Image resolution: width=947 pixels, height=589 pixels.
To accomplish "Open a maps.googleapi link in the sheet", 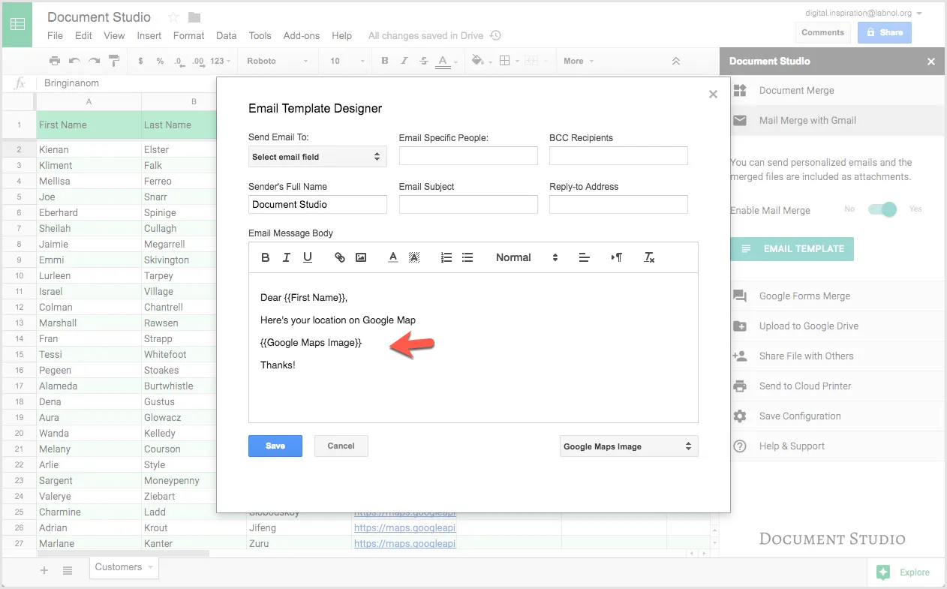I will click(404, 527).
